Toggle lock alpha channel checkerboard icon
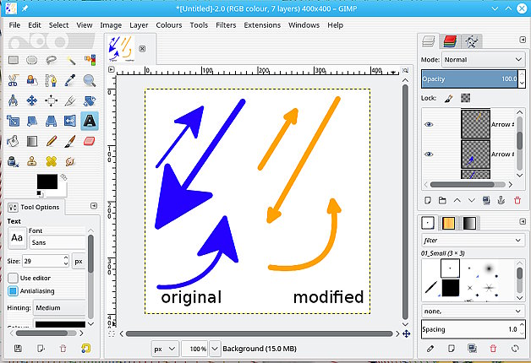The width and height of the screenshot is (531, 363). click(x=466, y=98)
